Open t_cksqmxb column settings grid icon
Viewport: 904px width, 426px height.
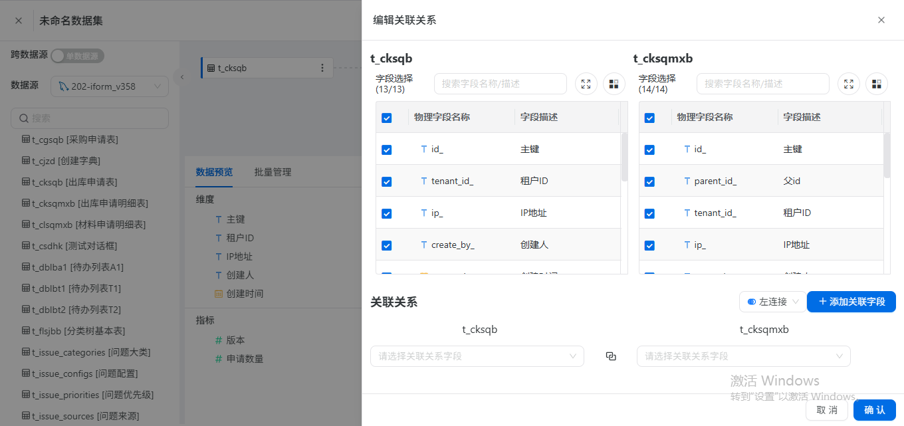tap(877, 84)
